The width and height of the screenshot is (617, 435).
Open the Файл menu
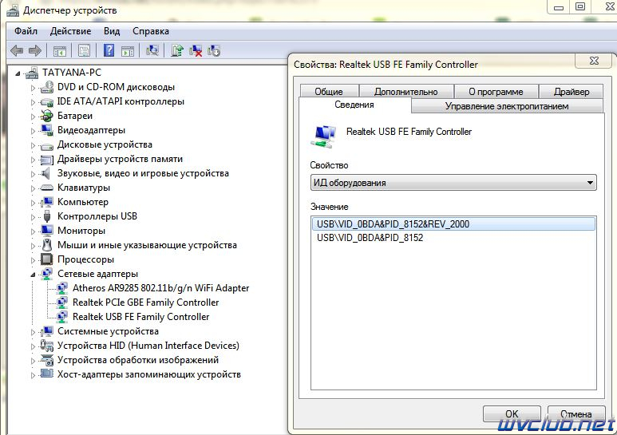tap(26, 31)
